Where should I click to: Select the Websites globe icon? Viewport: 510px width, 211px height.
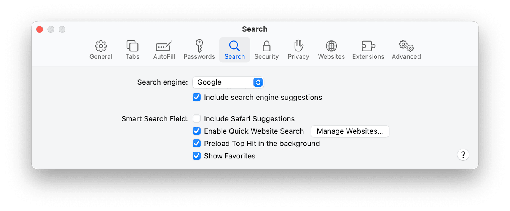(331, 46)
